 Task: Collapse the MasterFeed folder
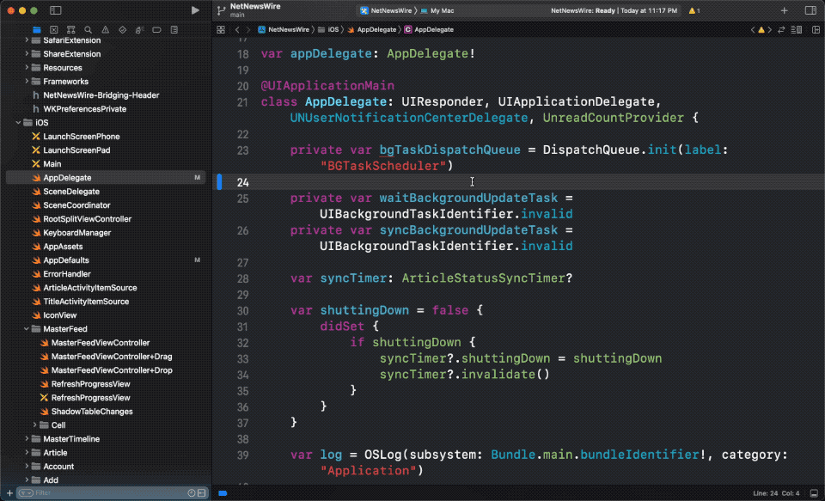point(27,329)
